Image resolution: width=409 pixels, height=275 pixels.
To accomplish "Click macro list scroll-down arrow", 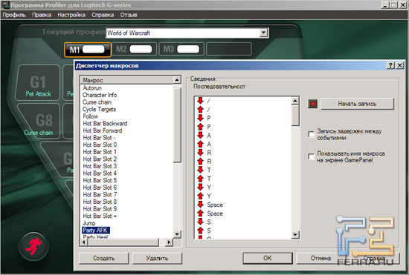I will coord(177,234).
